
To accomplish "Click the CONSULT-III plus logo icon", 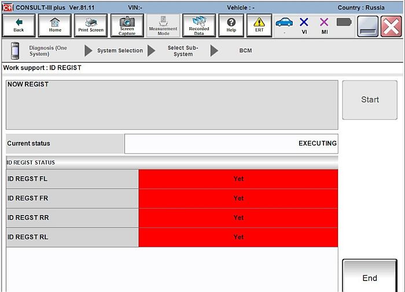I will (8, 8).
